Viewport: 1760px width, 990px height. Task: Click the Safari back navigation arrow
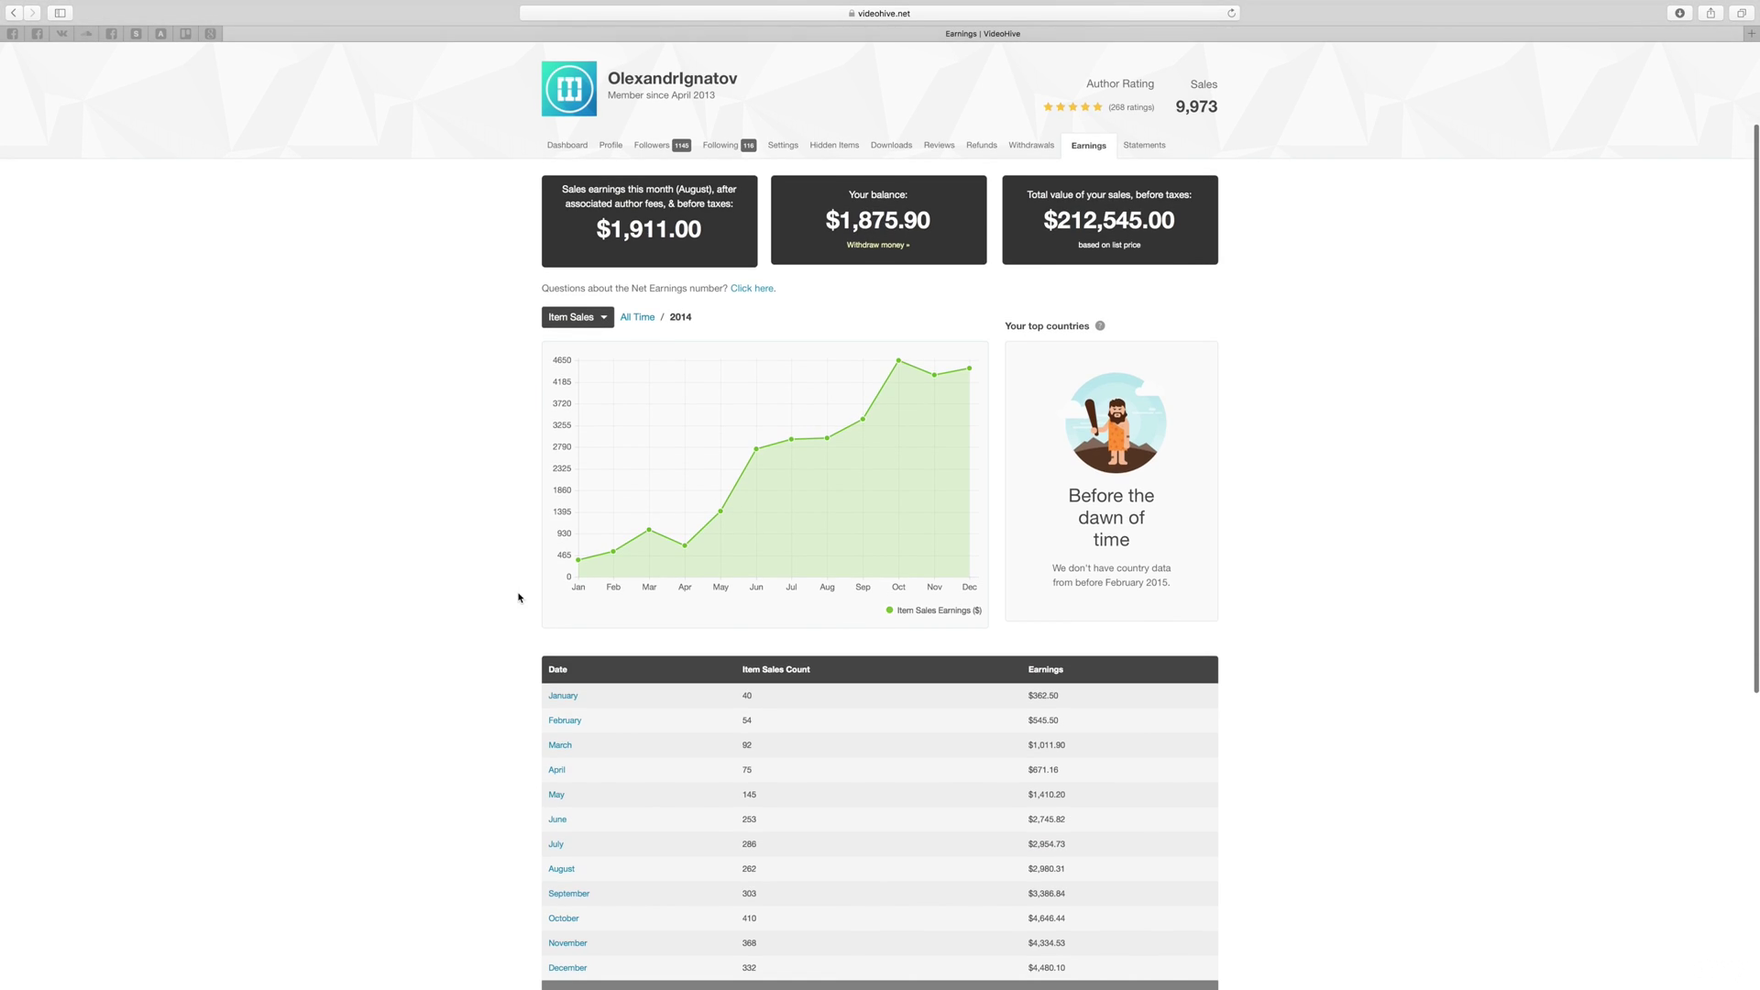pos(14,13)
